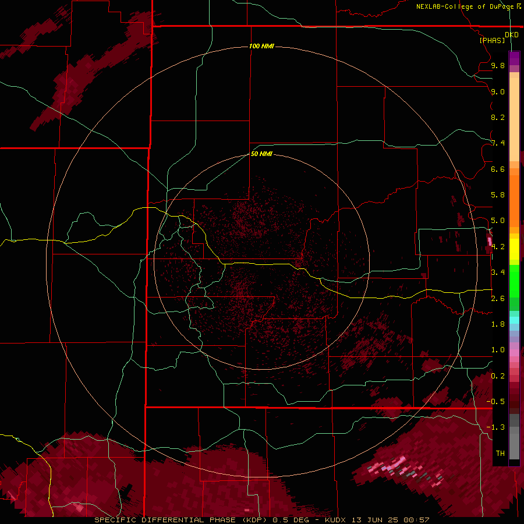Click the 1.0 scale value
The height and width of the screenshot is (524, 524).
[x=498, y=350]
